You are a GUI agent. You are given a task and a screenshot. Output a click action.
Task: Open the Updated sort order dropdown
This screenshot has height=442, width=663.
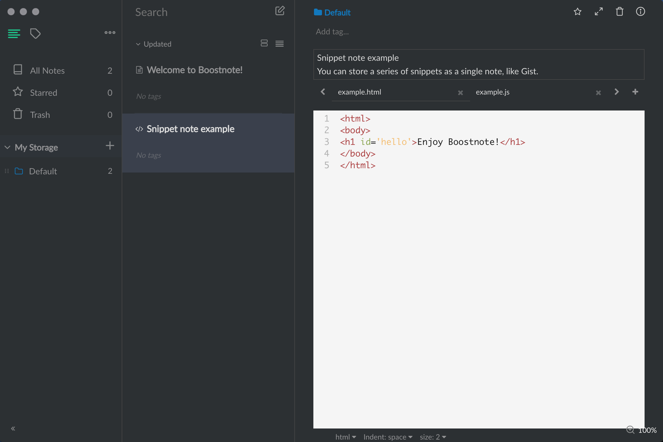coord(154,44)
